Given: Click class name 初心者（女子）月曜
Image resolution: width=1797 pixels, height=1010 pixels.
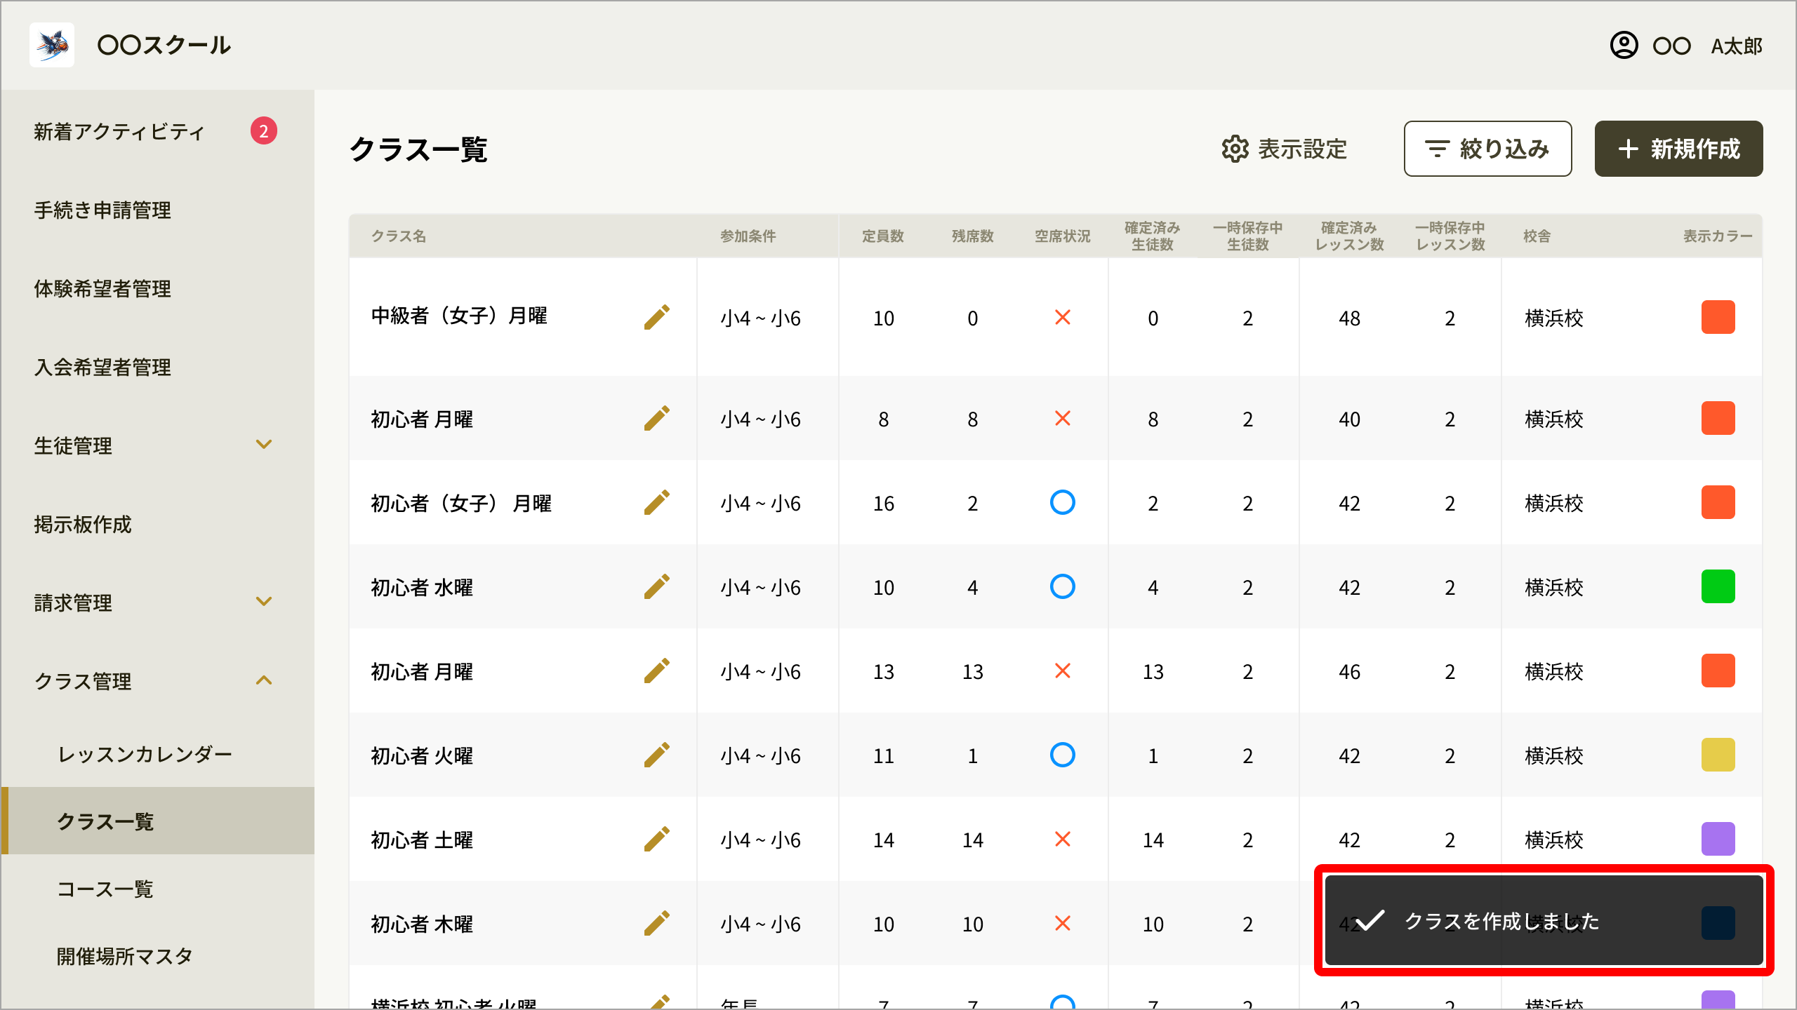Looking at the screenshot, I should [x=461, y=503].
